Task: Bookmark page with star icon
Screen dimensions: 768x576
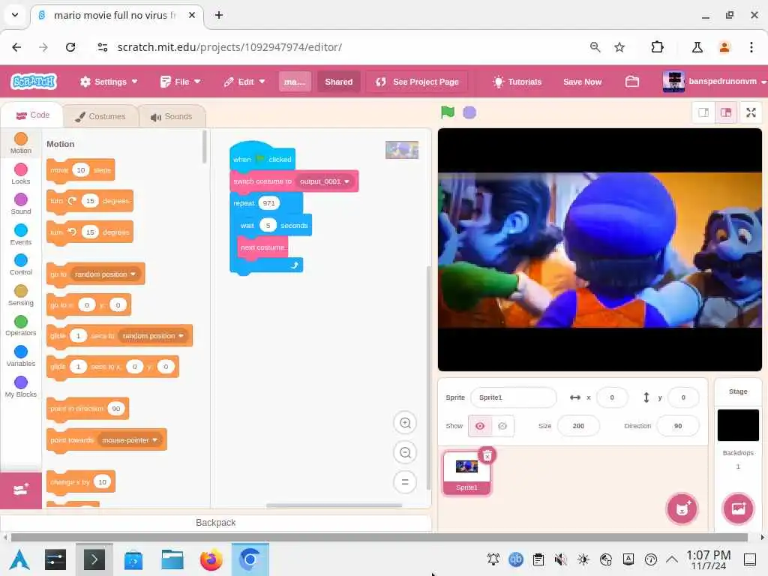Action: (x=619, y=47)
